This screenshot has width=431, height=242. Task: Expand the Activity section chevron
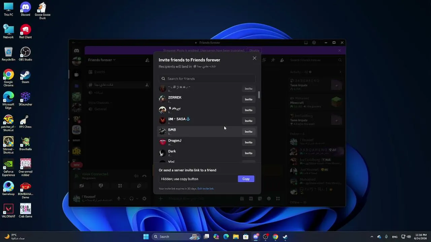340,72
